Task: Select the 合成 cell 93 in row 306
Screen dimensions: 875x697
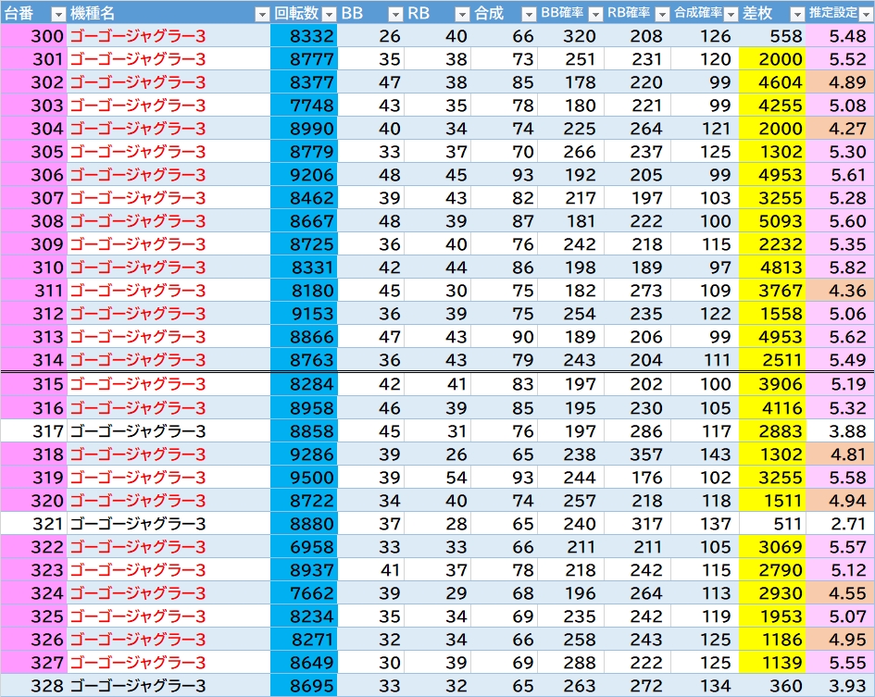Action: point(505,175)
